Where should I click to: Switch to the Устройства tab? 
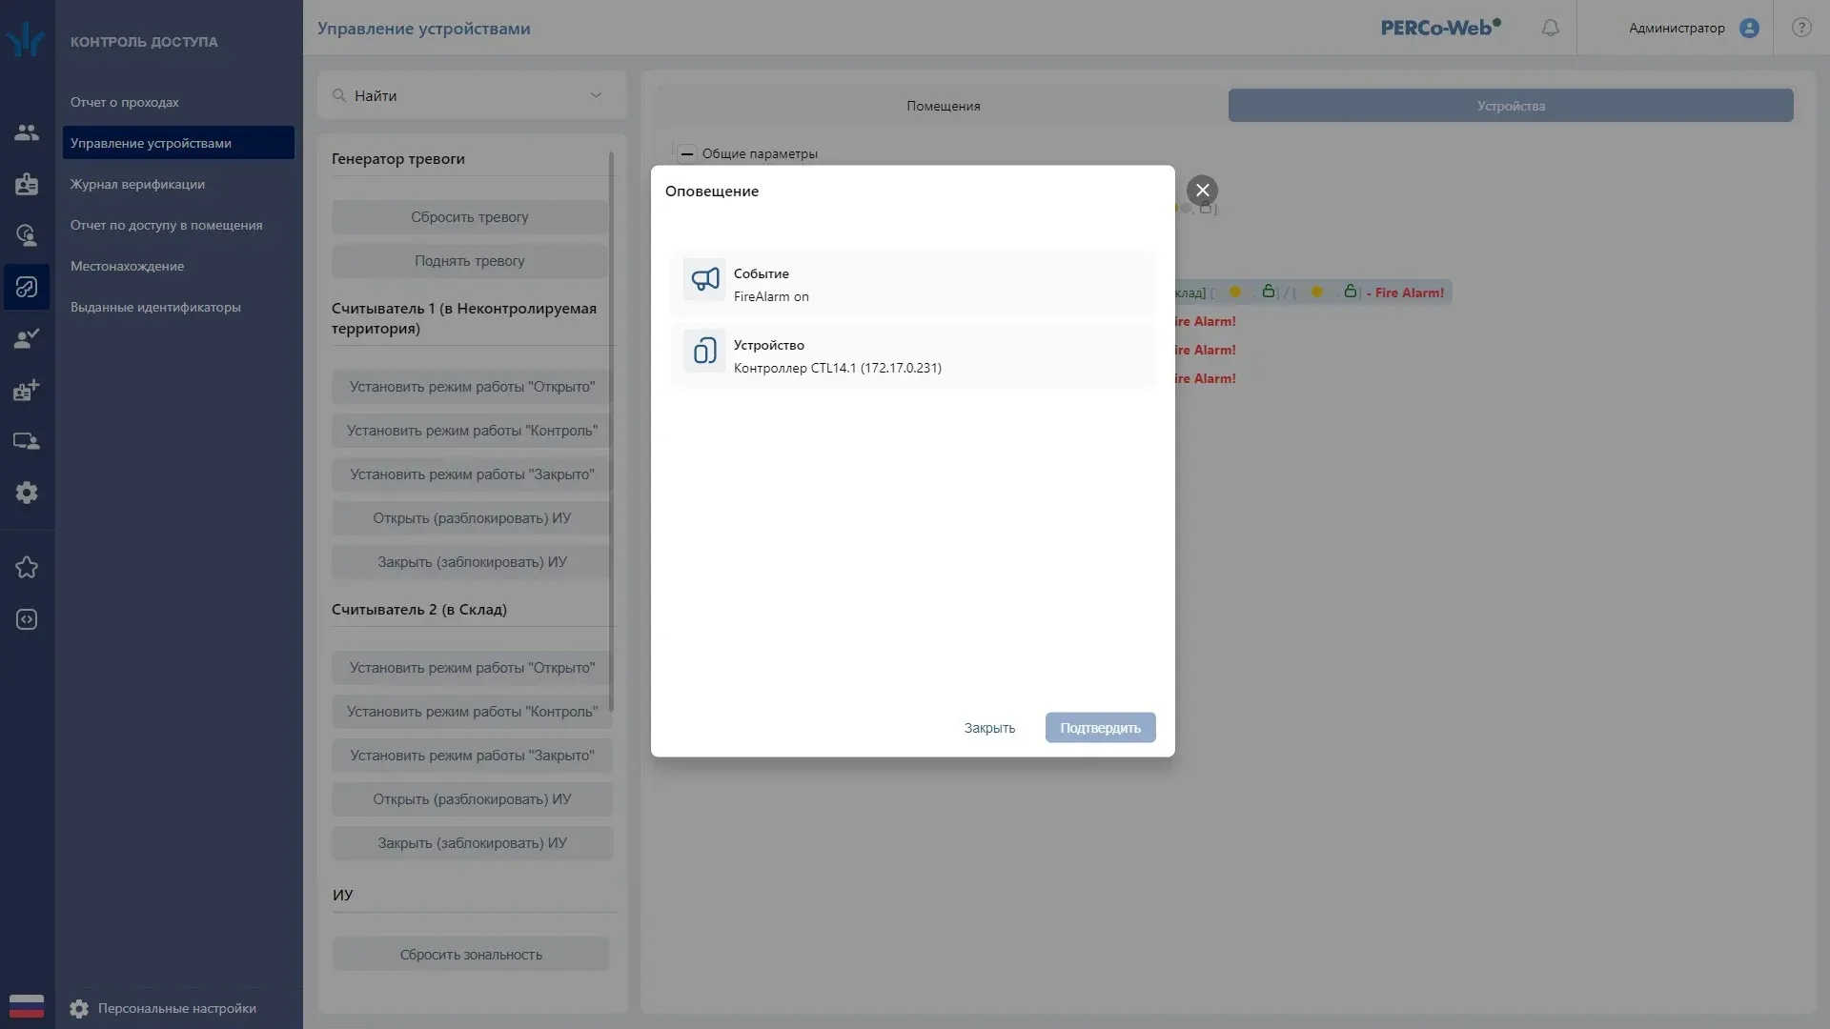pyautogui.click(x=1511, y=106)
